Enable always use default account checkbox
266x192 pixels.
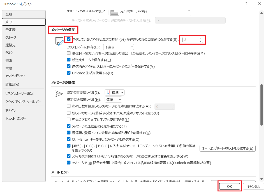click(x=69, y=113)
